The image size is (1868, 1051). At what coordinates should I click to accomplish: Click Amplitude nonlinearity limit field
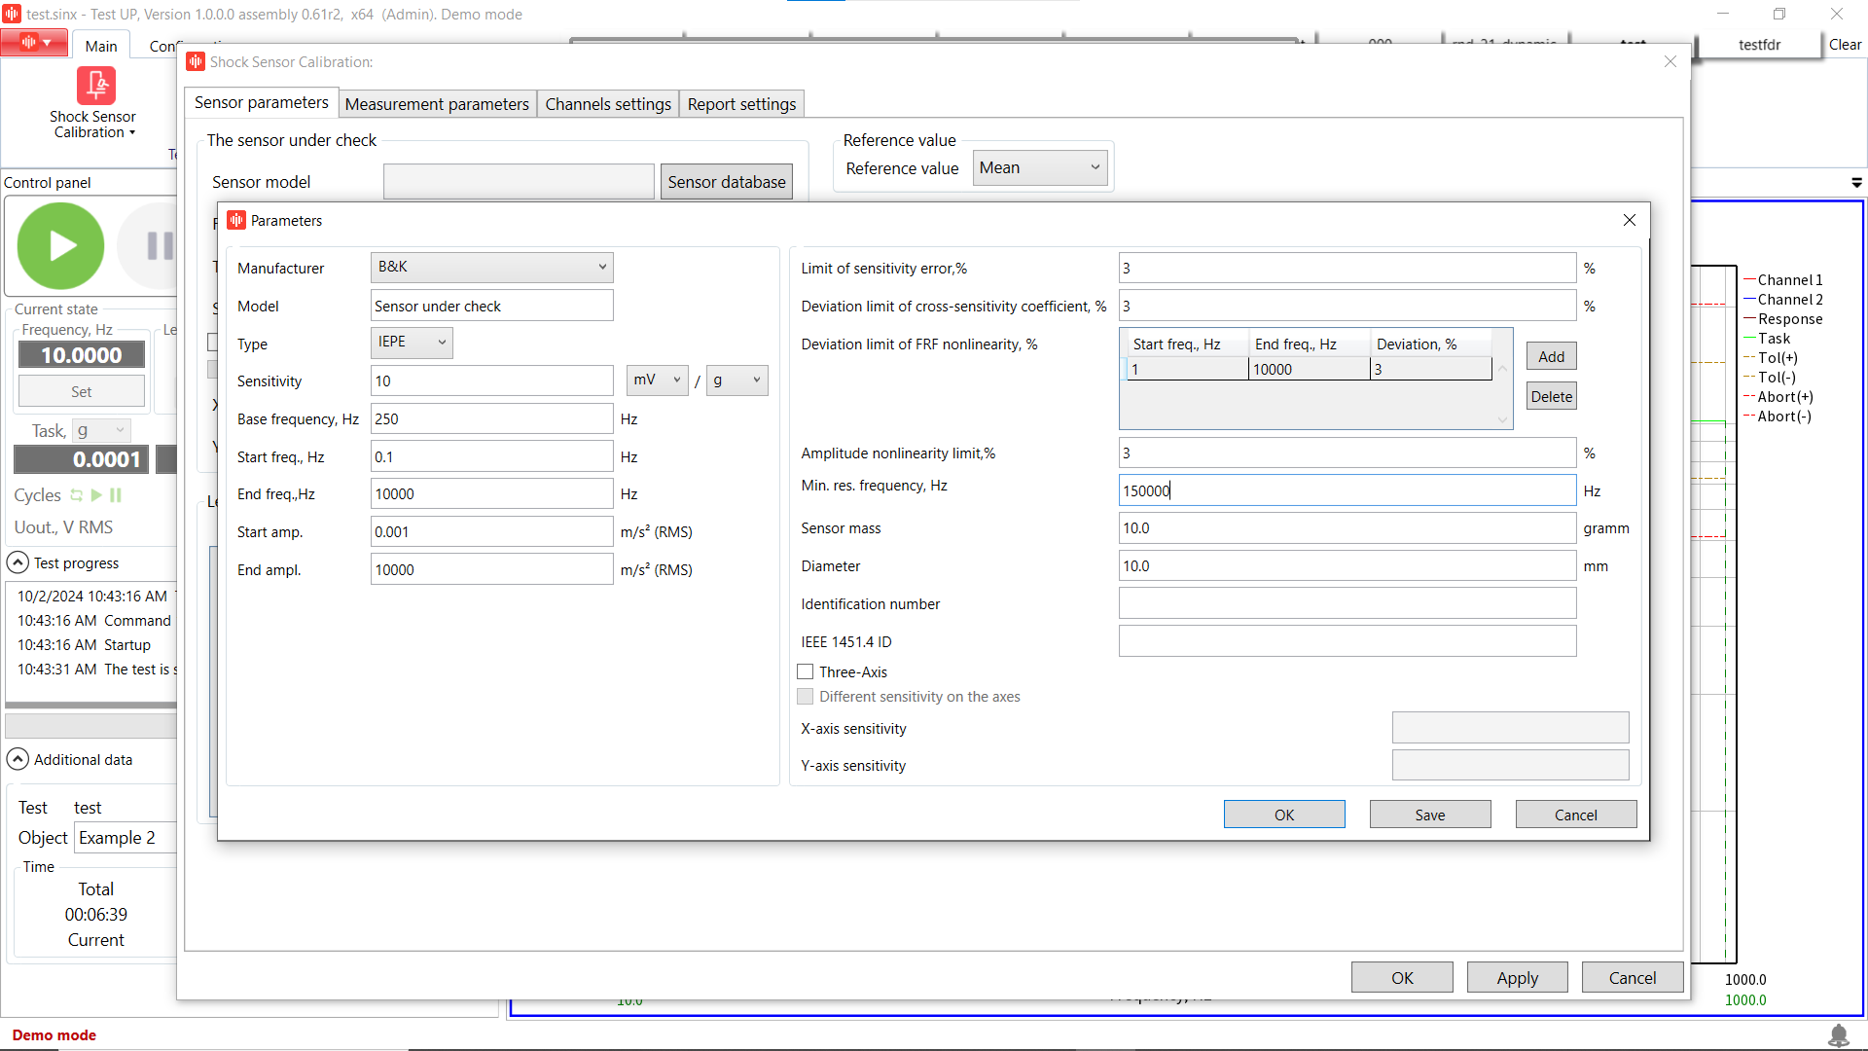[x=1347, y=453]
